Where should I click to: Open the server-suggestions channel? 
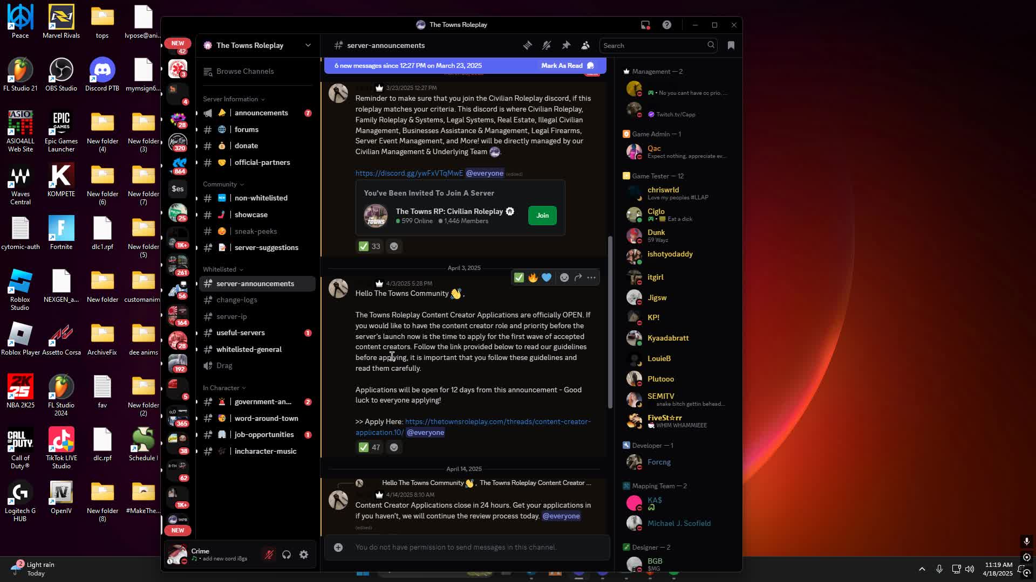[x=257, y=248]
